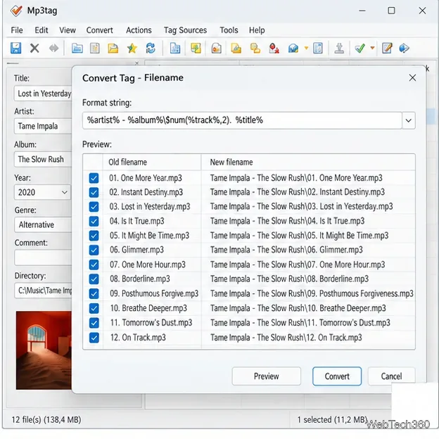
Task: Click the Title field with Lost in Yesterday
Action: tap(44, 94)
